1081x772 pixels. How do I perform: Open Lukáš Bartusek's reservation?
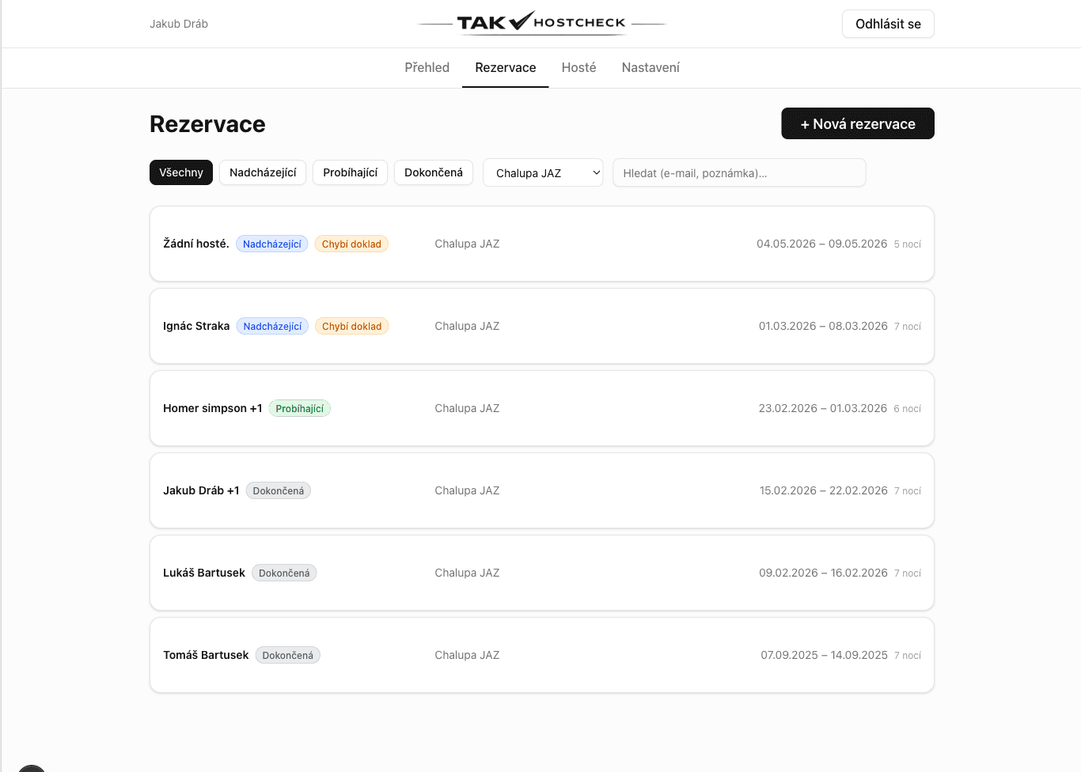pyautogui.click(x=541, y=573)
